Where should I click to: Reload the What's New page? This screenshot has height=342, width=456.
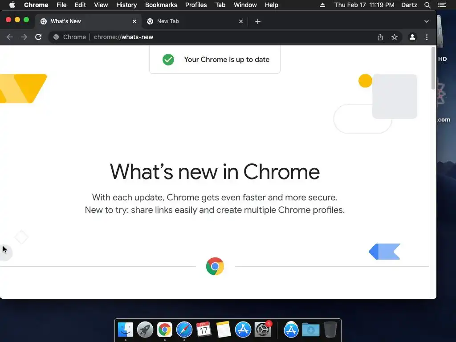[x=38, y=37]
